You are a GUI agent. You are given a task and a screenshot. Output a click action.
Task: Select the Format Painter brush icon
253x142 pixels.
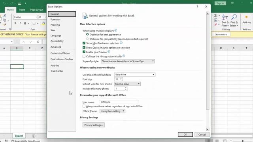coord(5,24)
